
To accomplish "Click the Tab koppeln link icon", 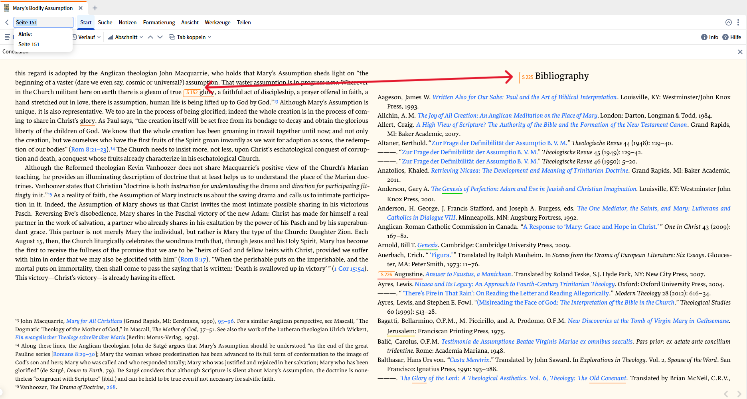I will tap(172, 37).
